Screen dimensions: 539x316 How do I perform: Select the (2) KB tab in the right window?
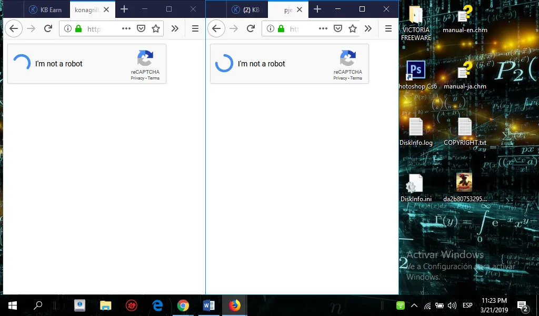(247, 9)
